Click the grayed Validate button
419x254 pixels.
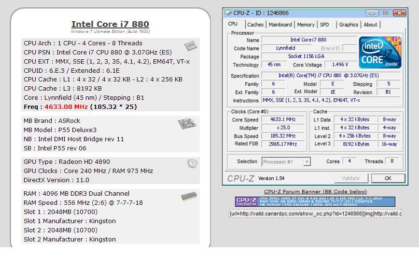pyautogui.click(x=351, y=178)
